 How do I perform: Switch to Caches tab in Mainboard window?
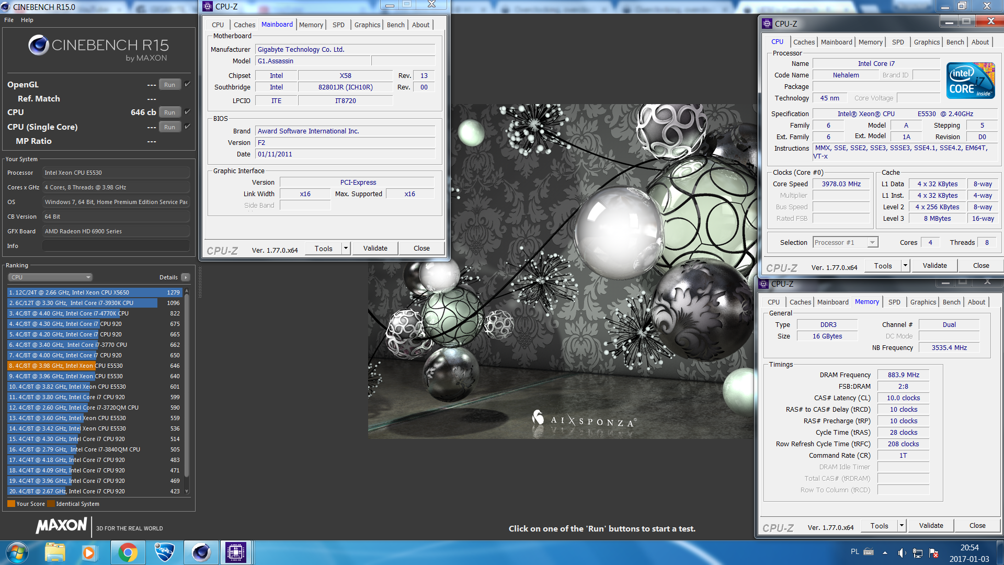pos(244,25)
